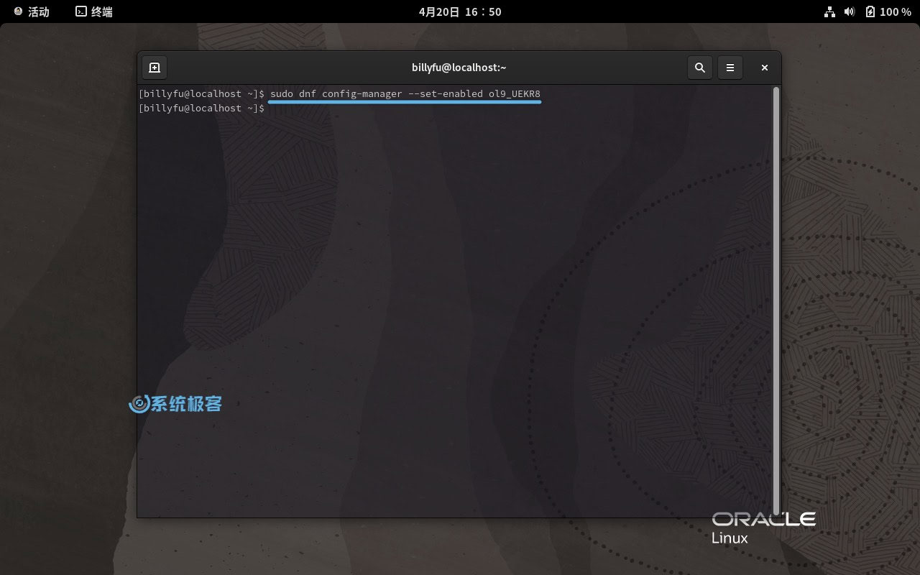Click the wired network status icon
This screenshot has width=920, height=575.
point(830,11)
